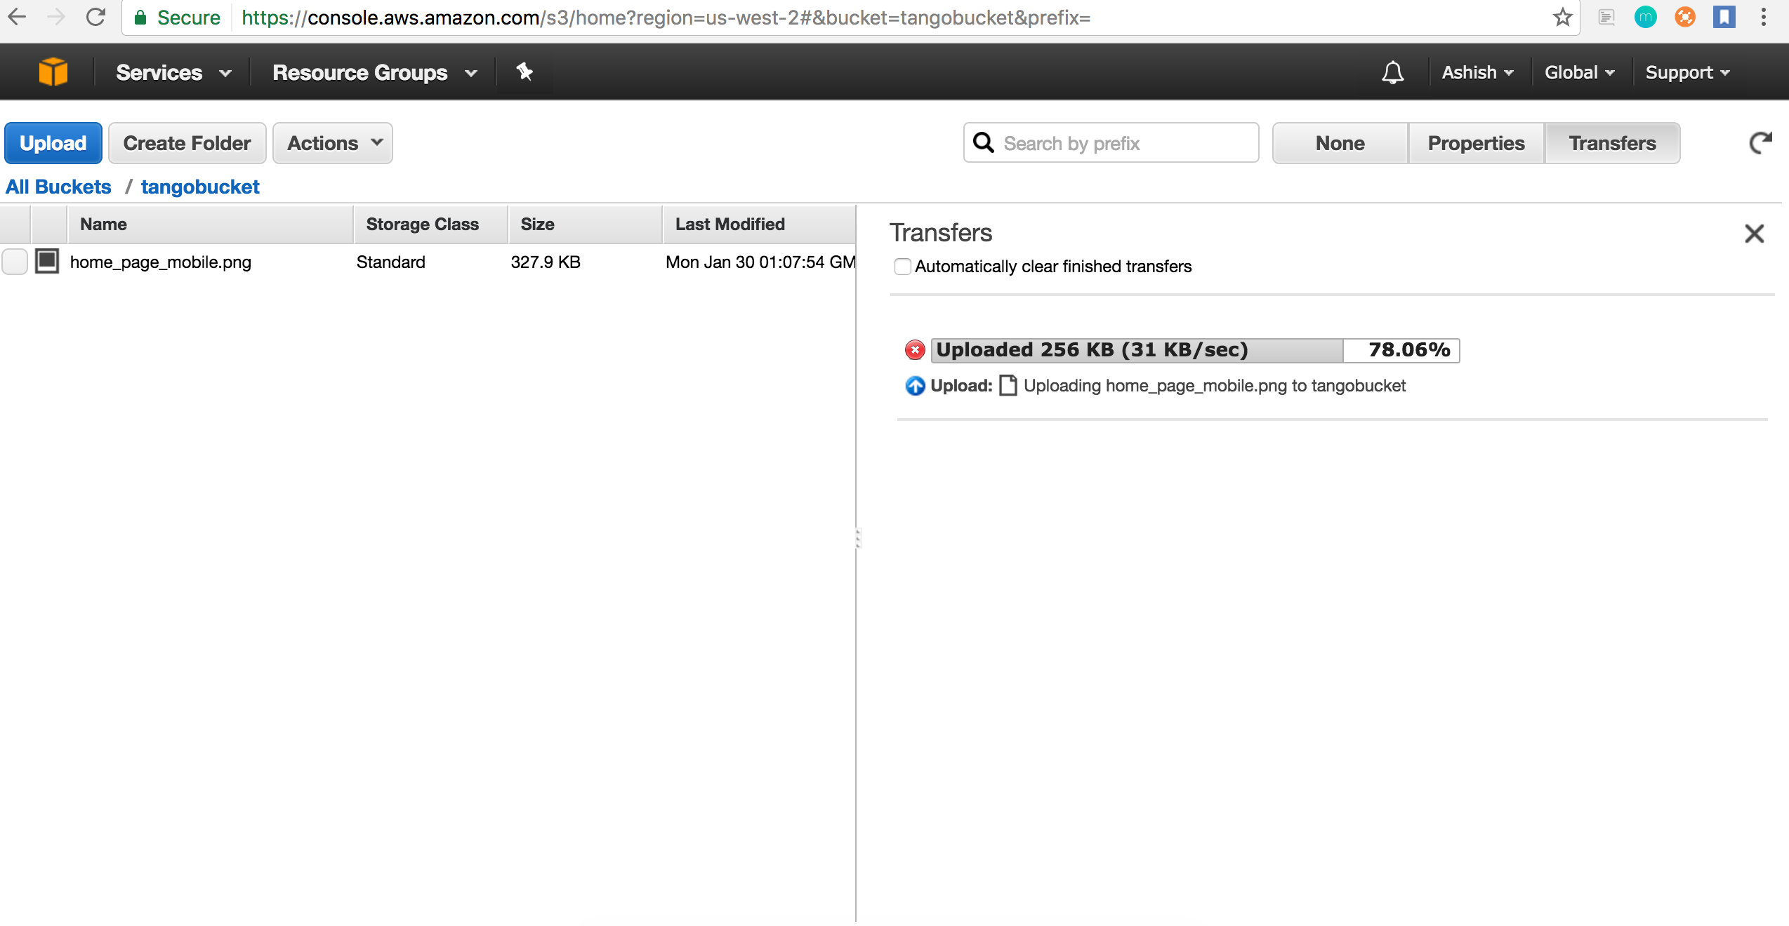
Task: Open the Actions dropdown
Action: pos(333,143)
